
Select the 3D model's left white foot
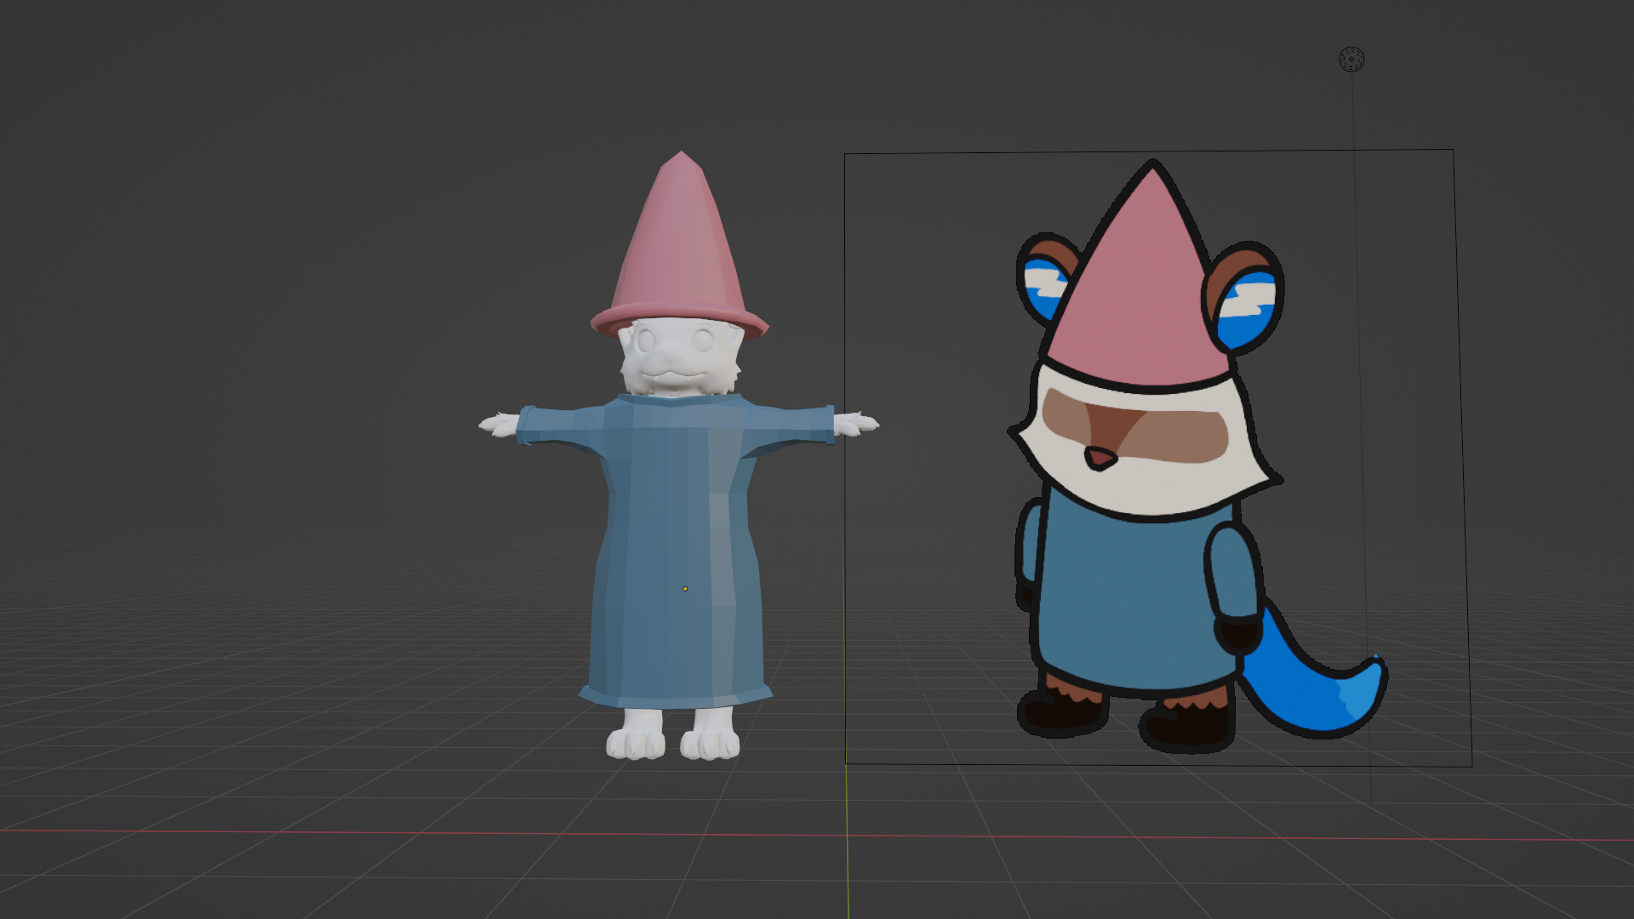(x=635, y=737)
